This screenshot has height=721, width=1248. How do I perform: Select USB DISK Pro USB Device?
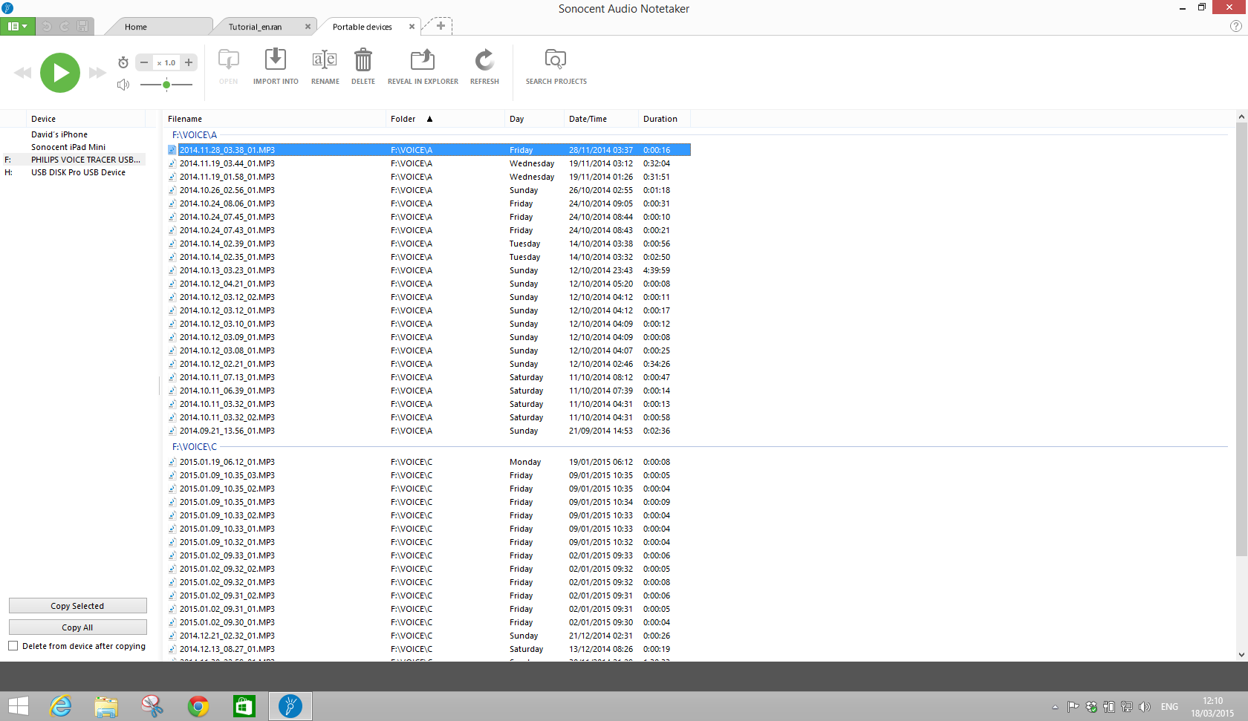tap(78, 172)
